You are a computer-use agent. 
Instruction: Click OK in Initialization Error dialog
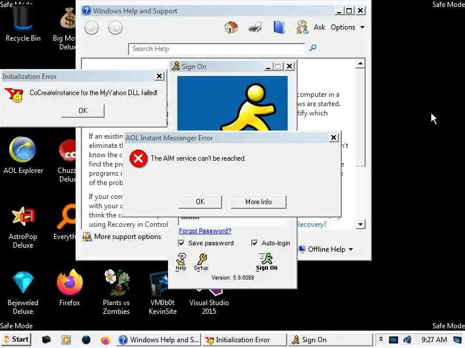click(x=83, y=111)
